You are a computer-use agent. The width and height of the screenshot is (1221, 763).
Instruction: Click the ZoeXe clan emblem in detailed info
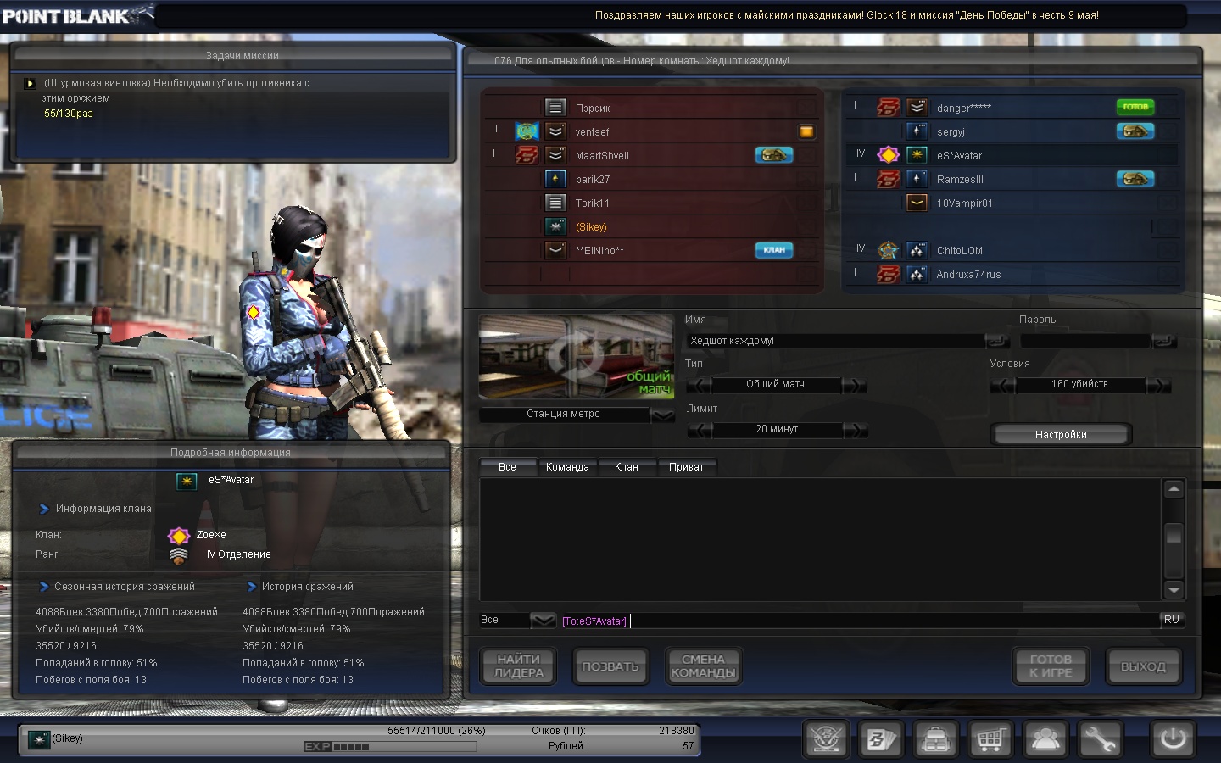click(x=179, y=536)
